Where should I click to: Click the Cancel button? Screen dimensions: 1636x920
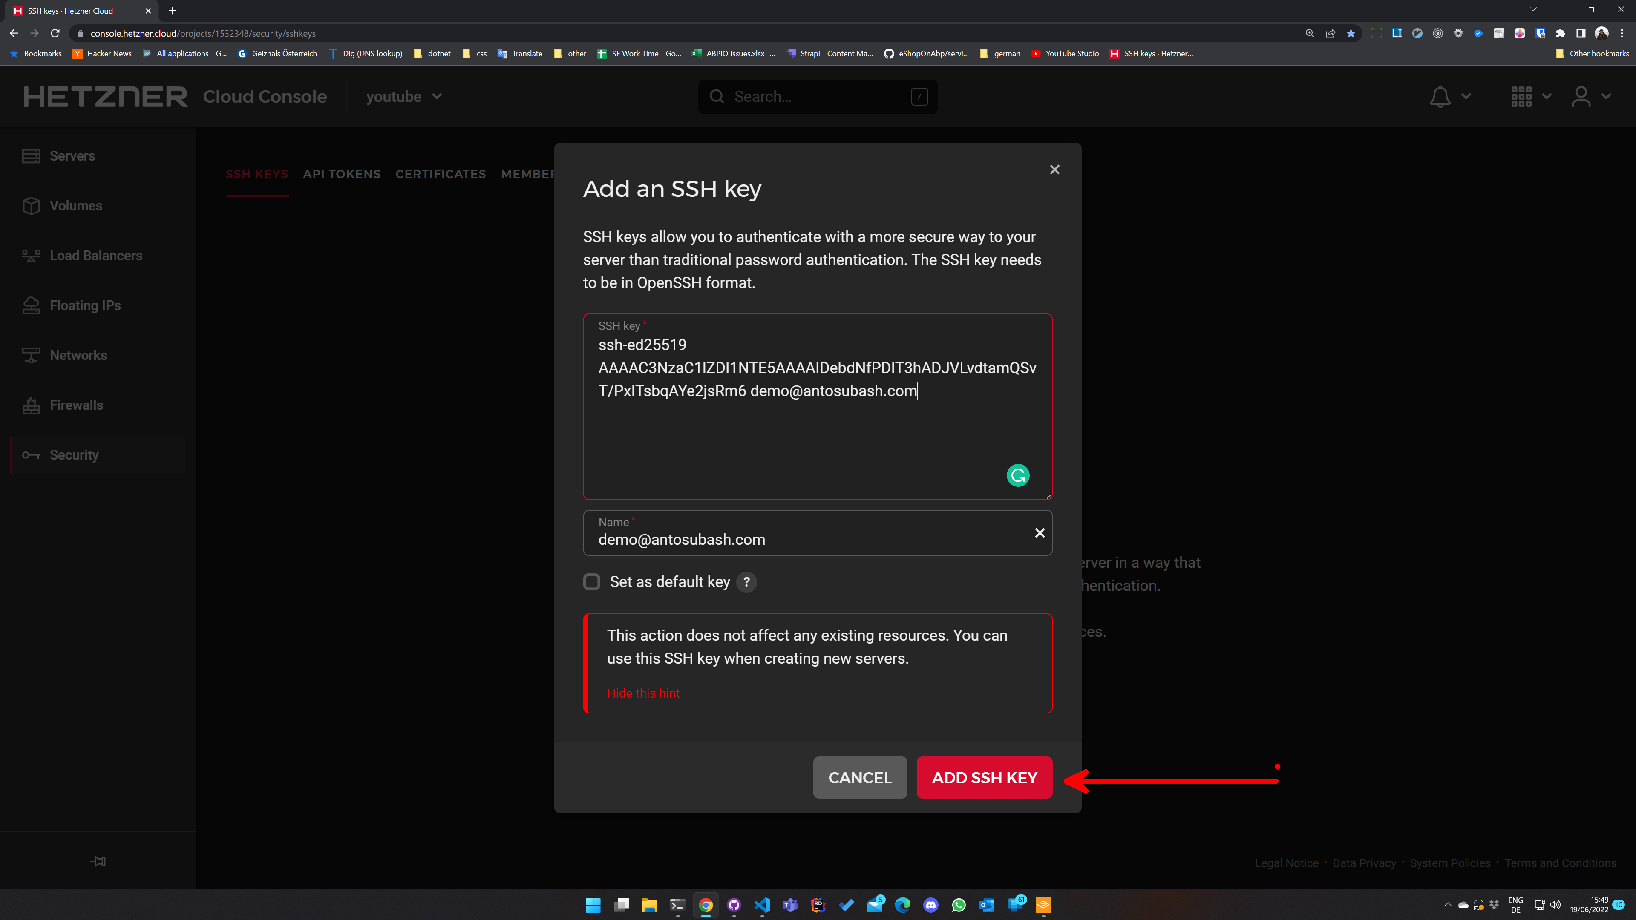tap(859, 777)
